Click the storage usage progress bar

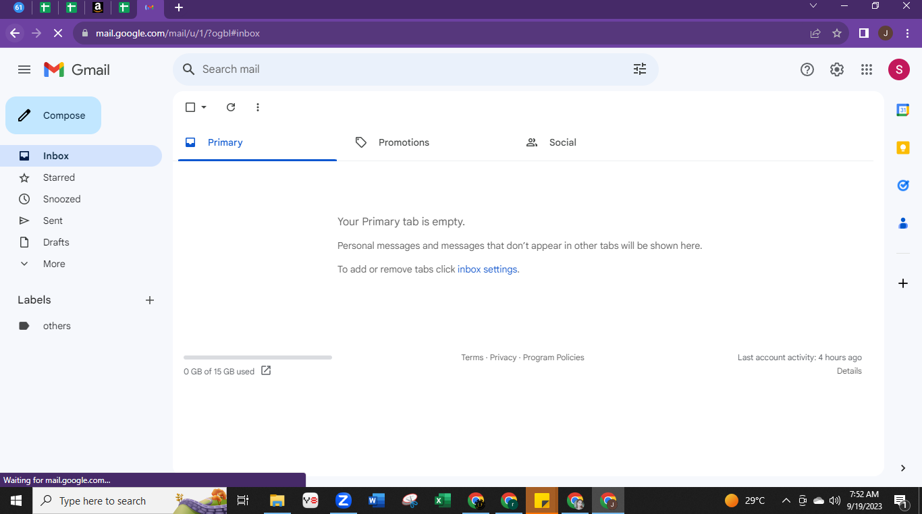[258, 358]
